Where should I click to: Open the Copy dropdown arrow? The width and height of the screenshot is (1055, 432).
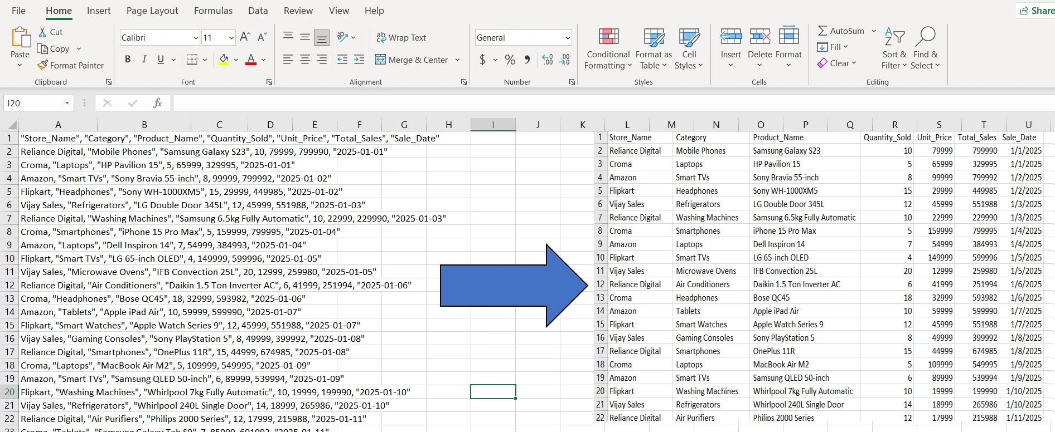pos(79,48)
